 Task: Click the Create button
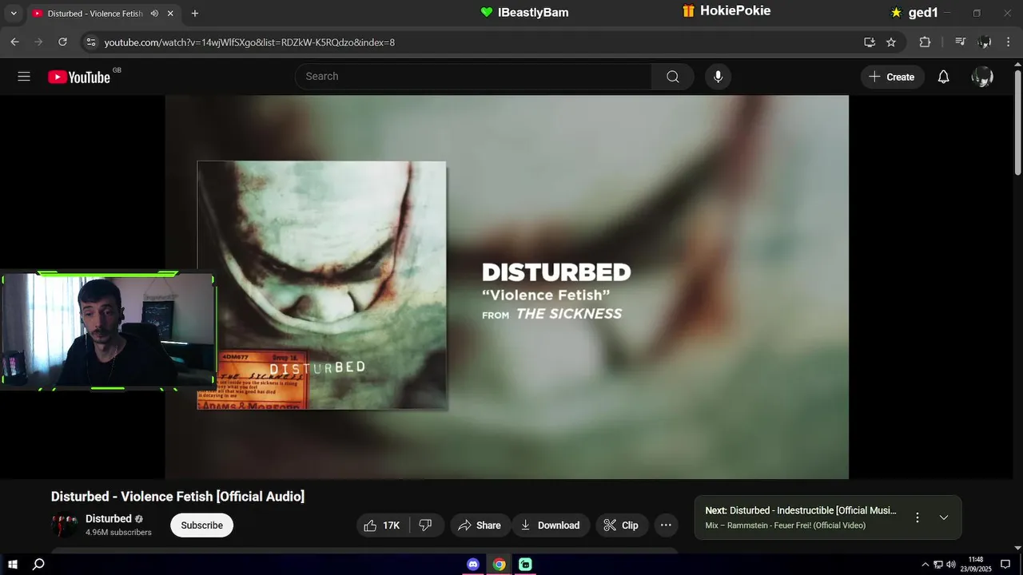[x=893, y=77]
